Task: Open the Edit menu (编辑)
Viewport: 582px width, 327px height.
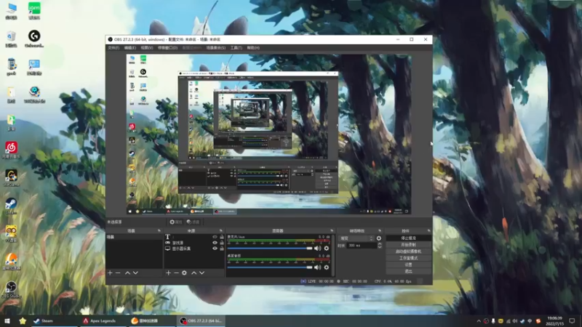Action: (x=130, y=48)
